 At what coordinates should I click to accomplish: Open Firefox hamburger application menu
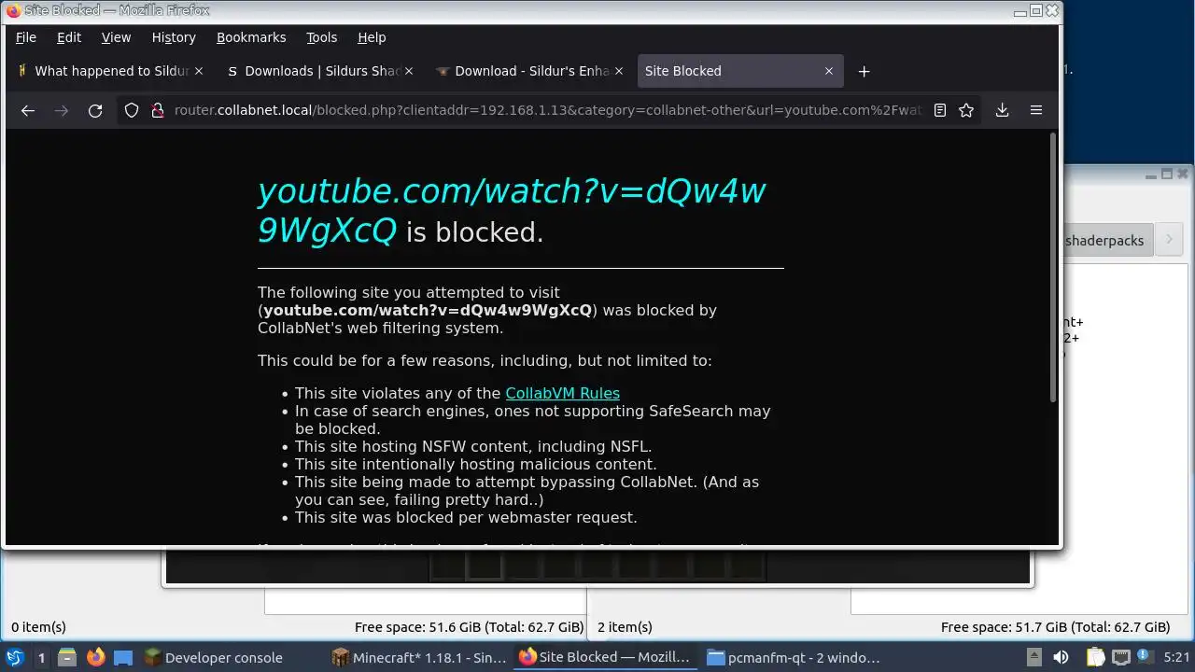(1035, 110)
